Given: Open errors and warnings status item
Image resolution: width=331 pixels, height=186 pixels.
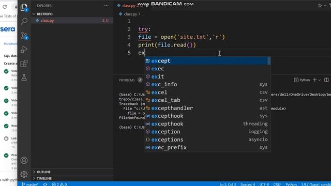Looking at the screenshot, I should click(x=59, y=184).
